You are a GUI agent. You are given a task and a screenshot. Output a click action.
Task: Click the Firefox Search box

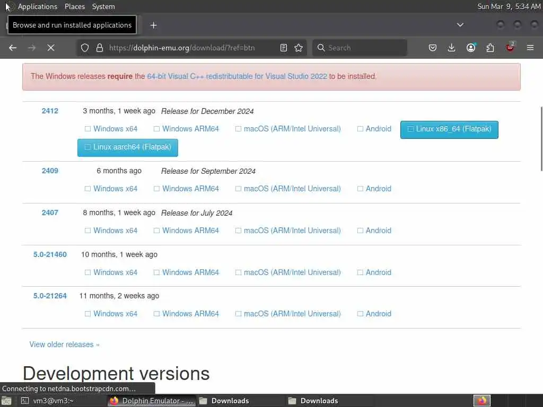tap(360, 48)
